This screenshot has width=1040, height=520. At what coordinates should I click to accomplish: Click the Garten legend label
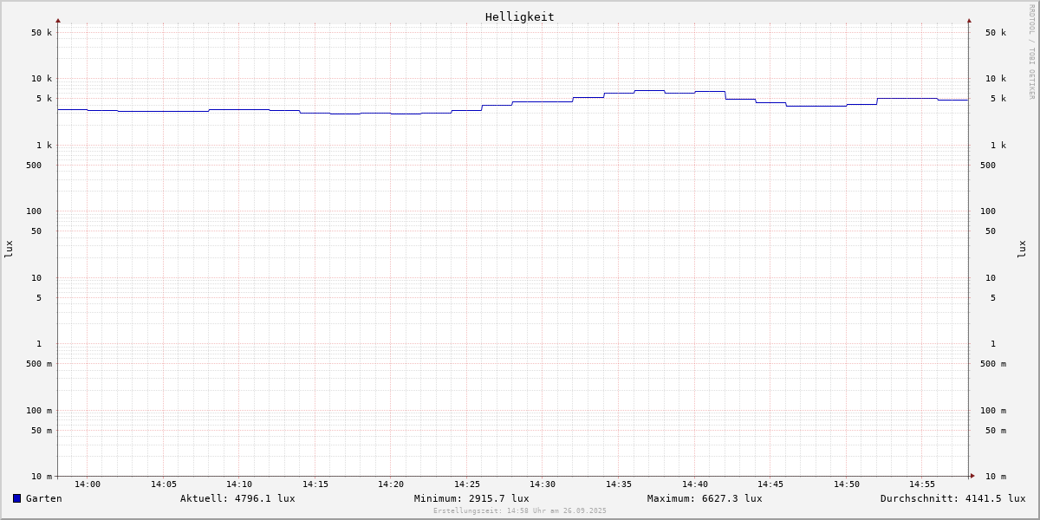(43, 498)
